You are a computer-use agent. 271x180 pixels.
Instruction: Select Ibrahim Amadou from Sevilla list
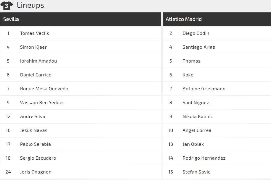[39, 61]
